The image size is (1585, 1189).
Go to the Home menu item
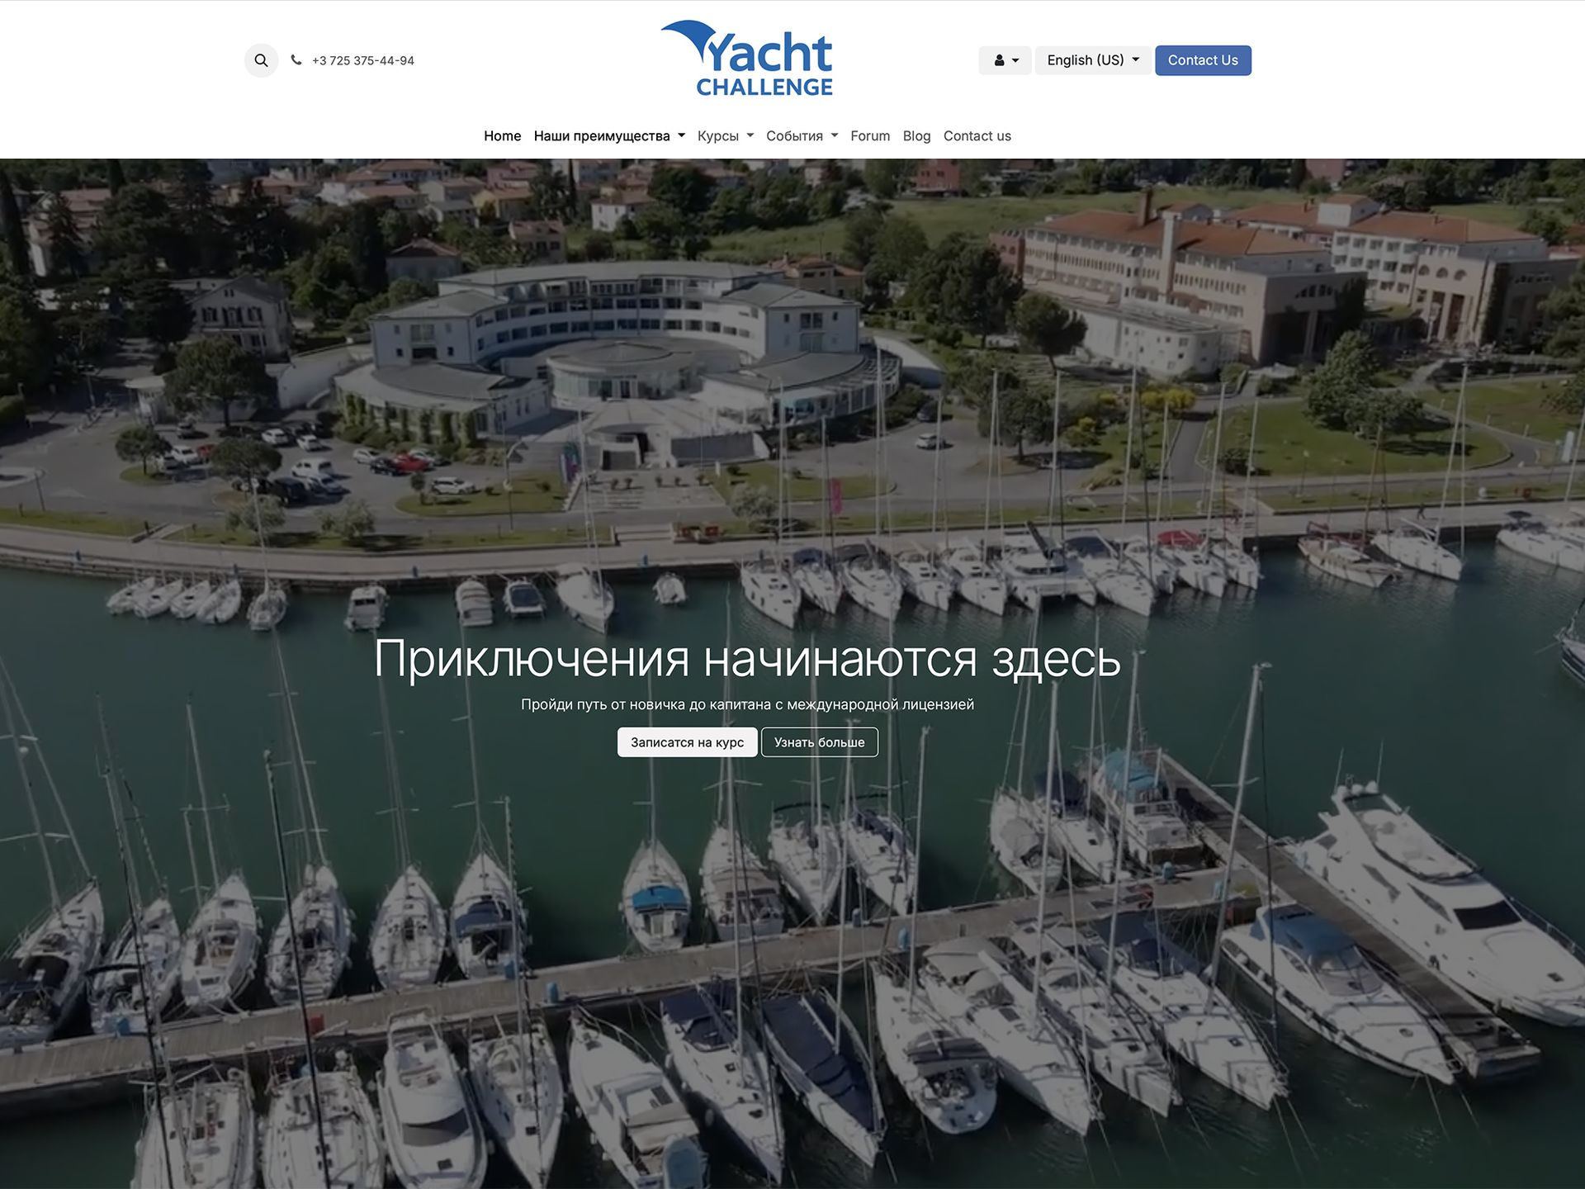point(502,136)
